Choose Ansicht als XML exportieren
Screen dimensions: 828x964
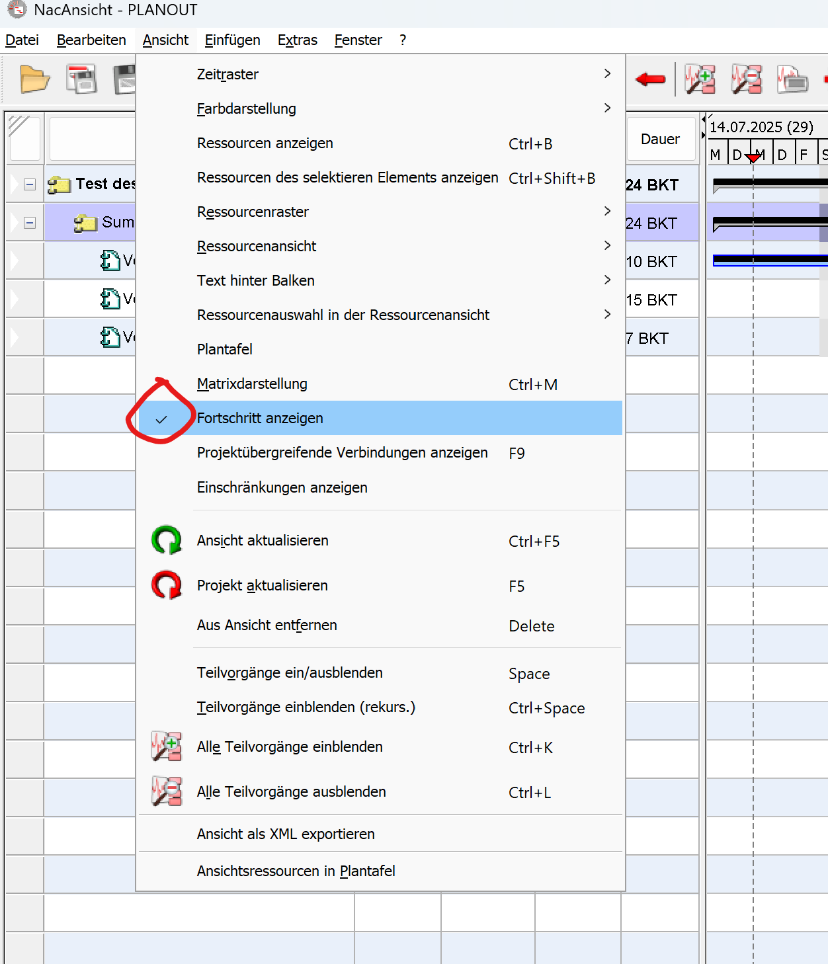point(380,834)
